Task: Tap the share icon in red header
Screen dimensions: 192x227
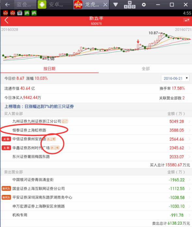Action: coord(186,20)
